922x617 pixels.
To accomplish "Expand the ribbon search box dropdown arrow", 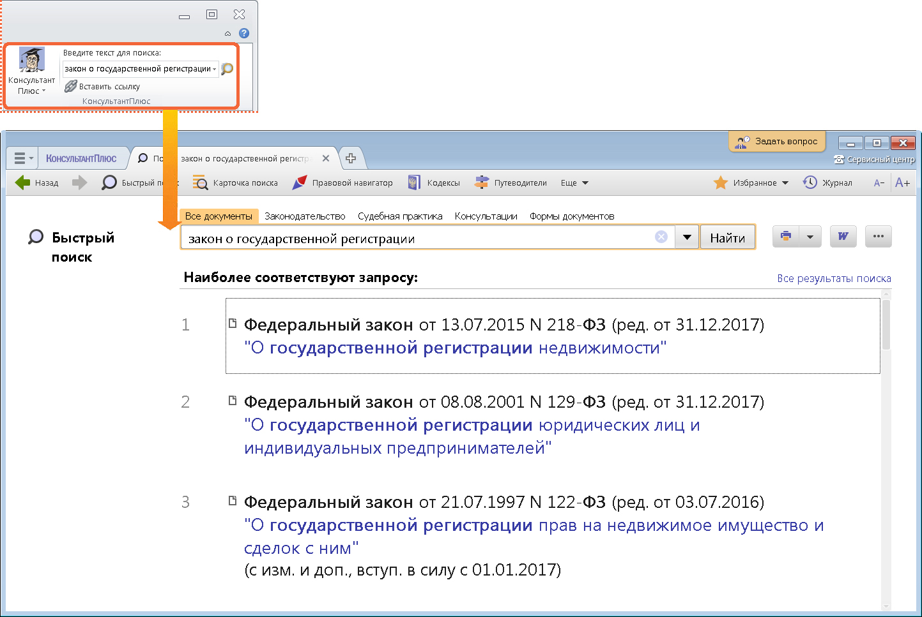I will (x=215, y=69).
